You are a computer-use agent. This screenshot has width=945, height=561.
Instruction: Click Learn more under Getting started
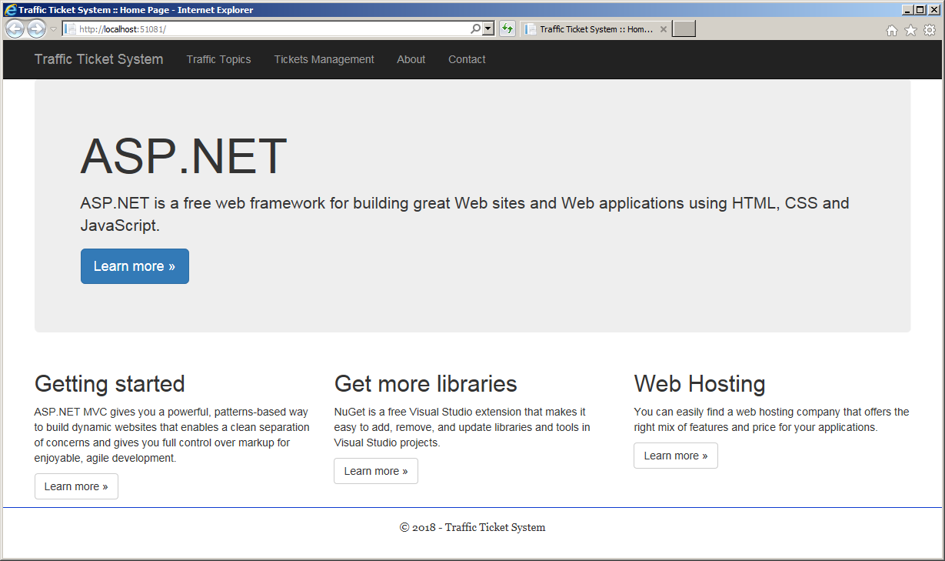pyautogui.click(x=76, y=486)
